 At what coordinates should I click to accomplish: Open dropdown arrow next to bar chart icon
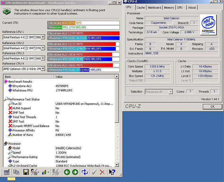point(48,172)
